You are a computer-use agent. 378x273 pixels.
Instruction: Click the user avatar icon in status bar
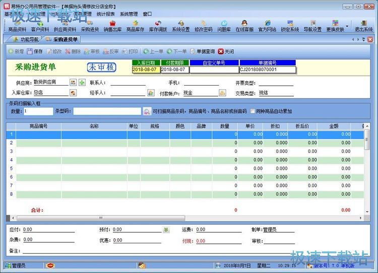coord(142,265)
